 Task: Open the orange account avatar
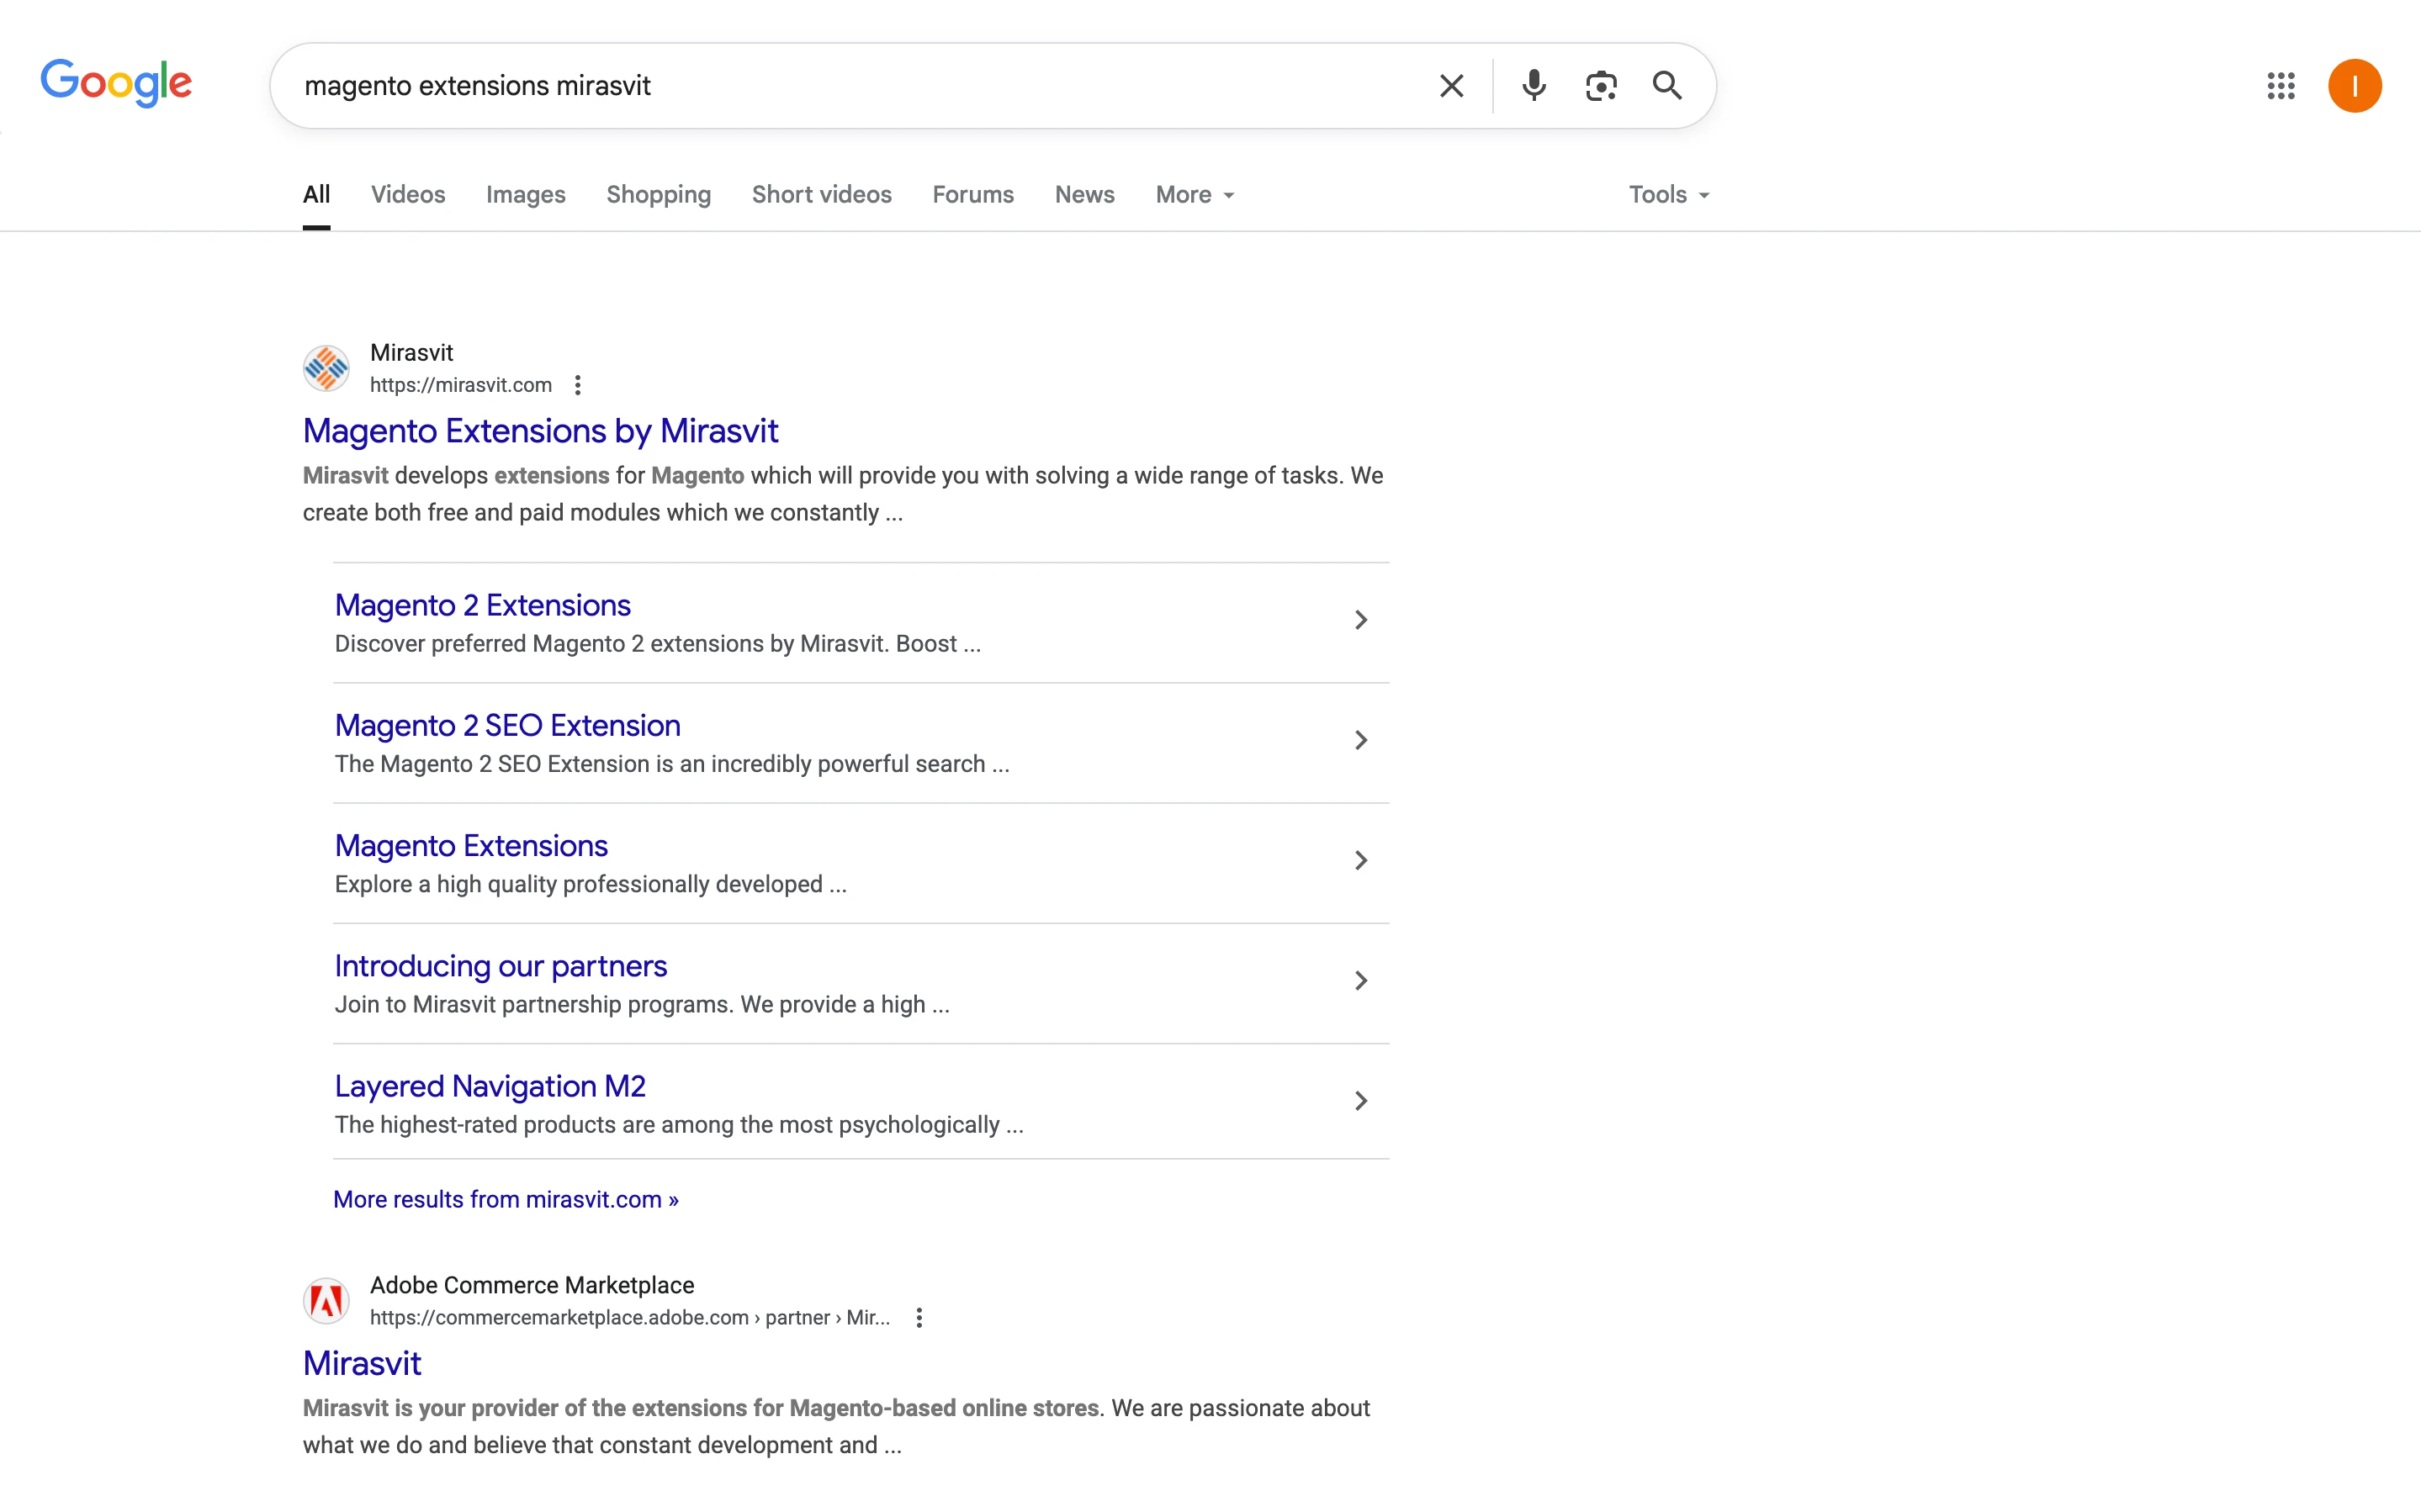point(2354,86)
